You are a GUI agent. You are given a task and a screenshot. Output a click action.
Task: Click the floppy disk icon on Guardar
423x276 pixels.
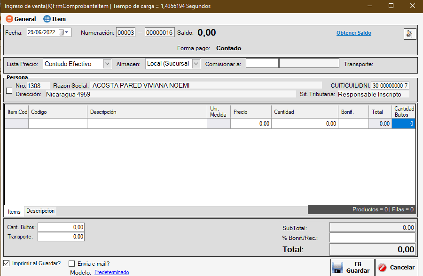[x=337, y=268]
